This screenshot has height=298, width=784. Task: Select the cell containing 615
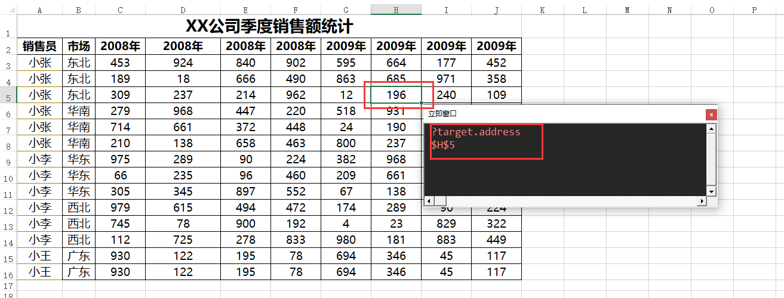point(183,207)
